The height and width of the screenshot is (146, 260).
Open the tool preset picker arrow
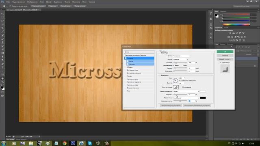(x=7, y=6)
